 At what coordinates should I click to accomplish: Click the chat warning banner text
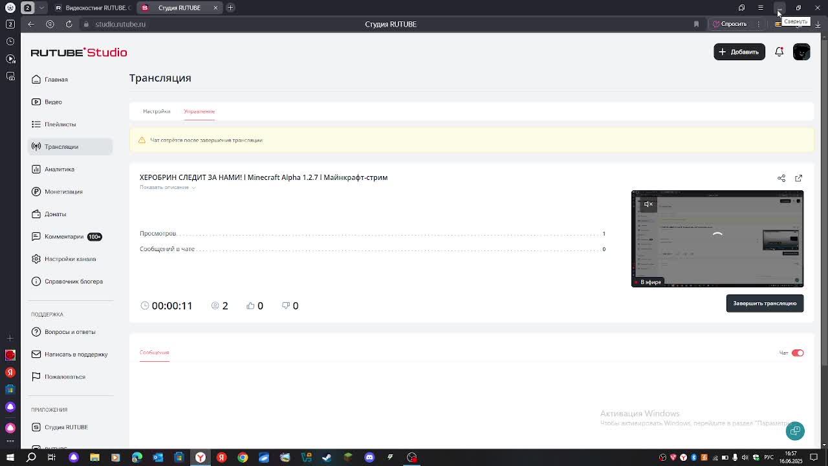tap(206, 140)
